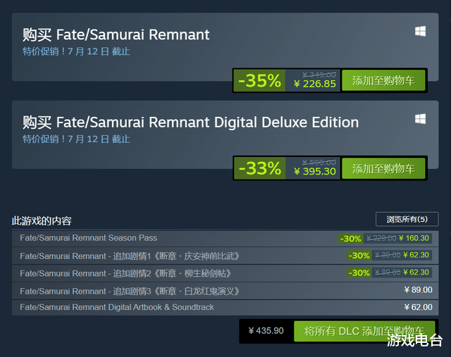Open Digital Artbook & Soundtrack DLC entry
The width and height of the screenshot is (451, 357).
coord(225,307)
